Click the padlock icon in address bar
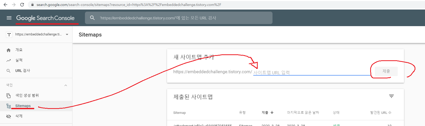This screenshot has width=425, height=126. (x=32, y=5)
